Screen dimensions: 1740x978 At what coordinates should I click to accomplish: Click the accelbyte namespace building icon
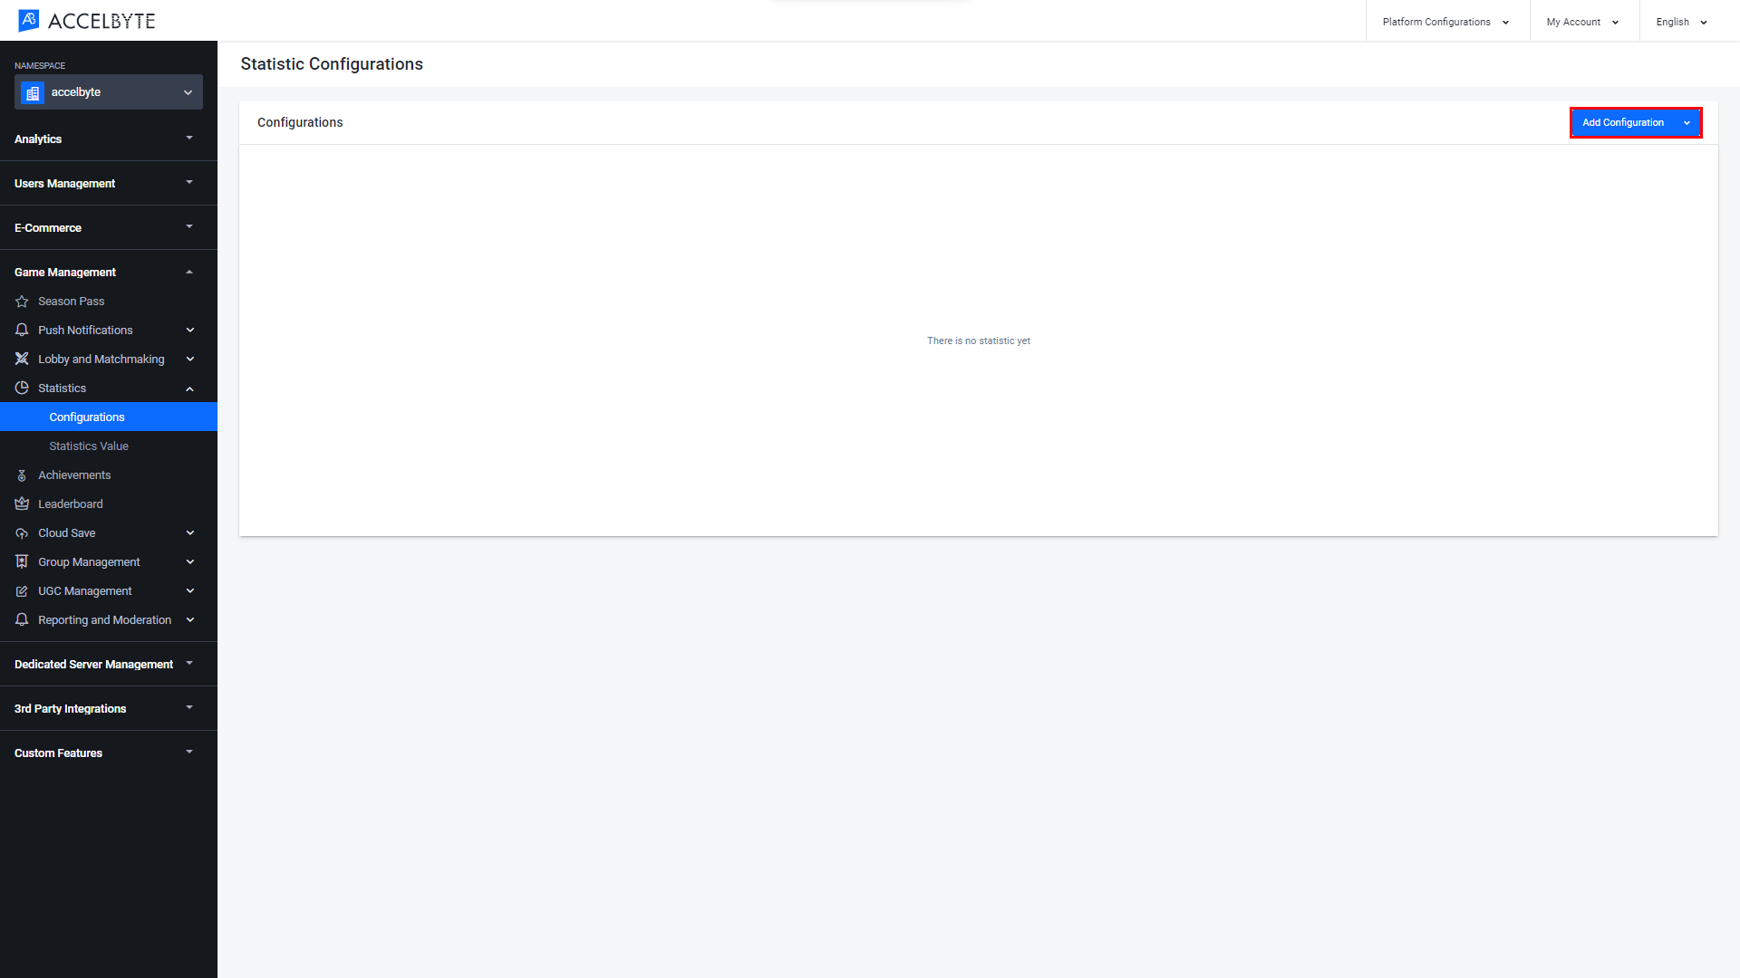(33, 92)
